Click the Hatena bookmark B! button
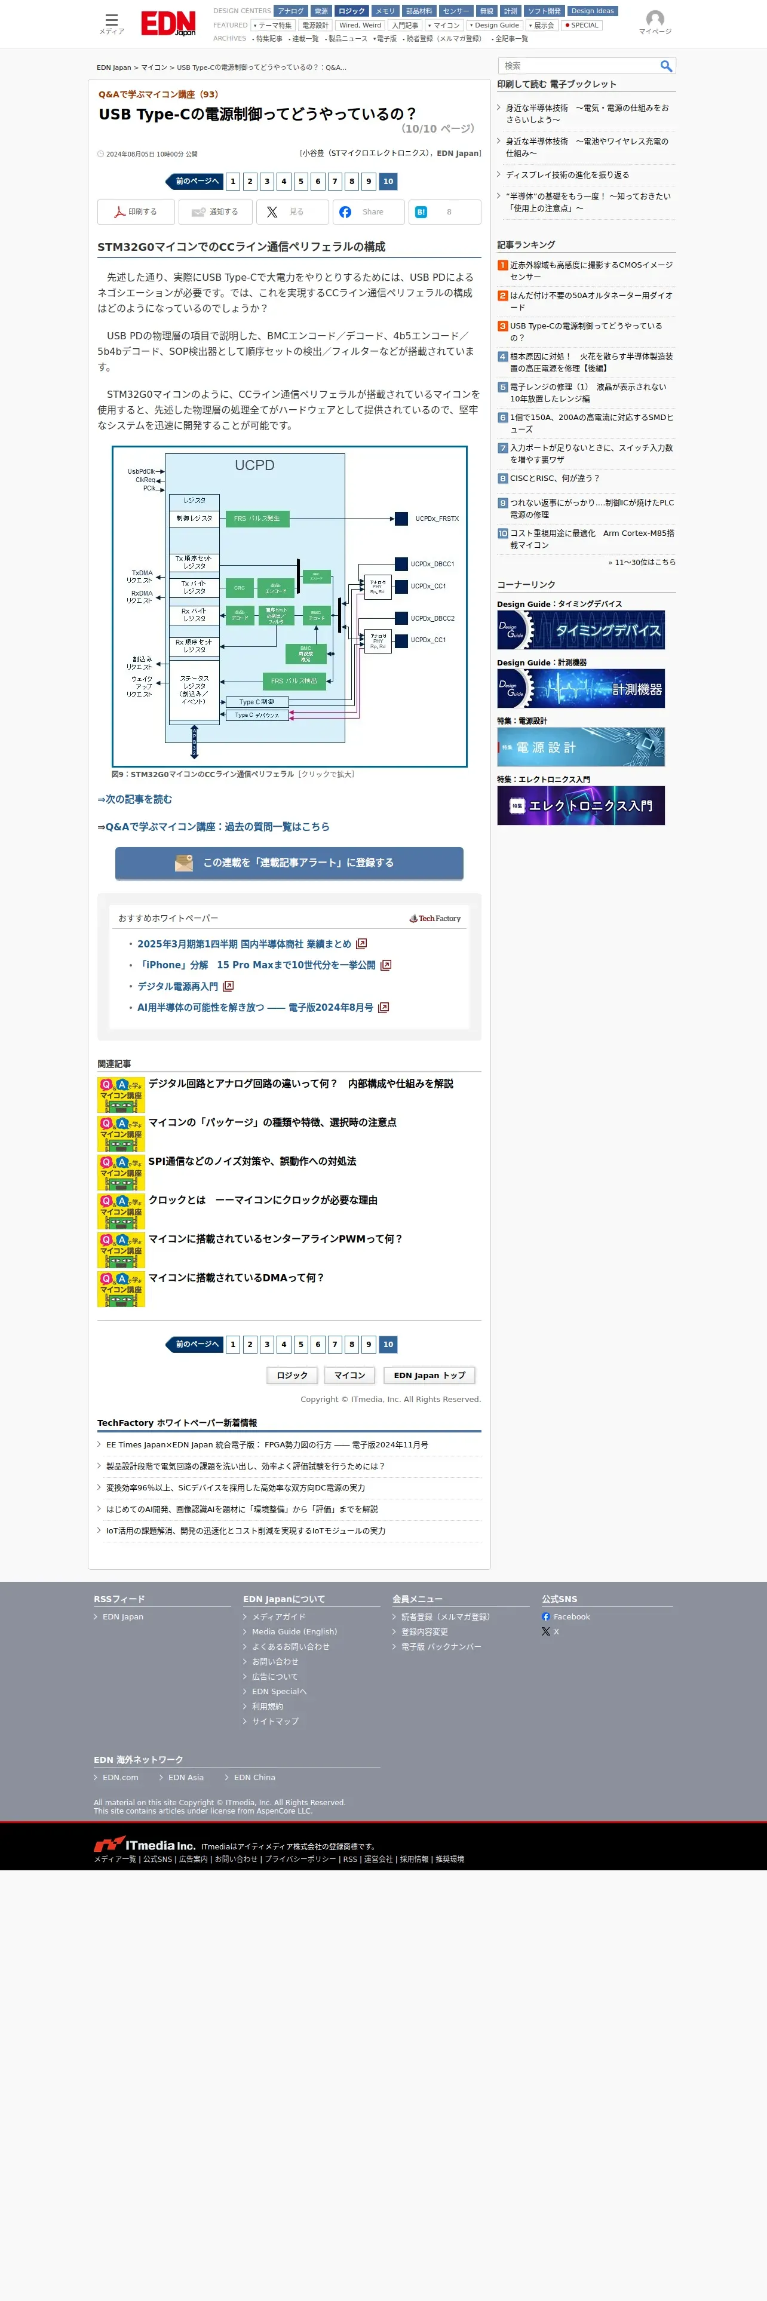767x2301 pixels. click(x=444, y=211)
